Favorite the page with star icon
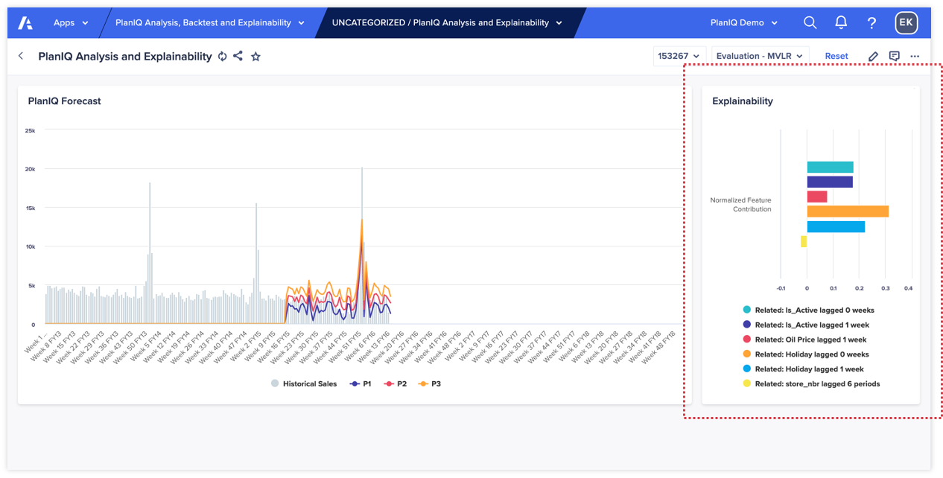Image resolution: width=943 pixels, height=478 pixels. coord(255,56)
